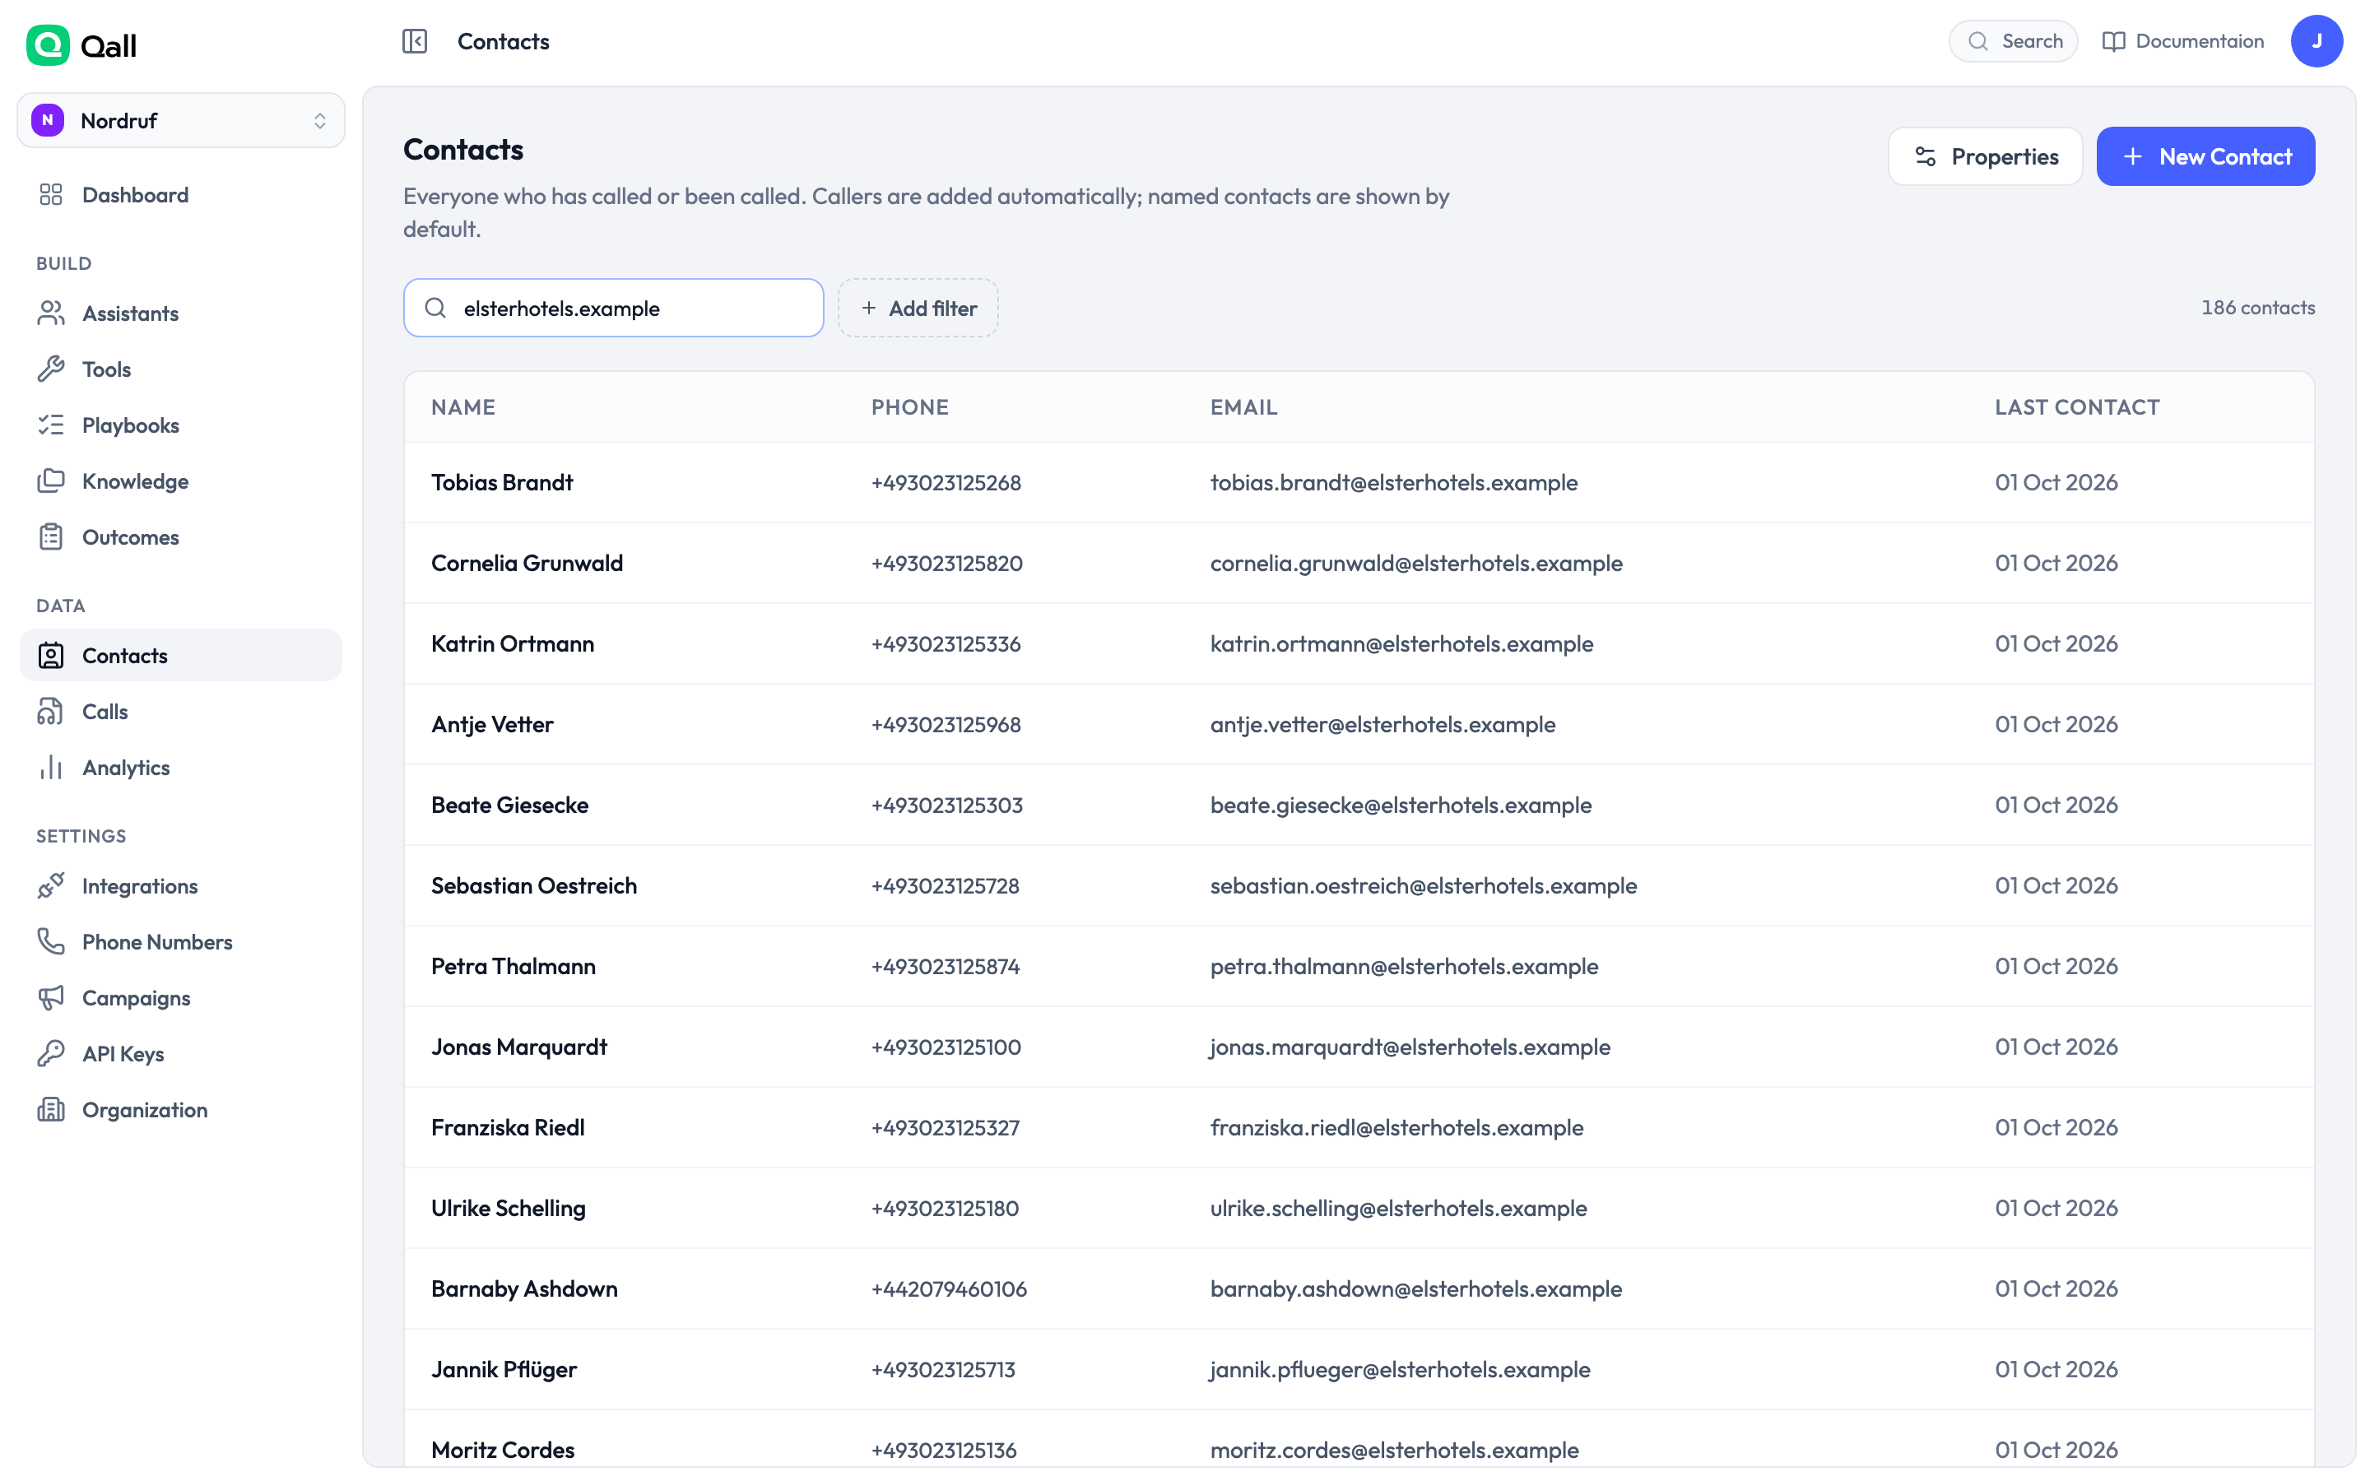Click the Campaigns megaphone icon
This screenshot has width=2370, height=1481.
click(x=51, y=997)
